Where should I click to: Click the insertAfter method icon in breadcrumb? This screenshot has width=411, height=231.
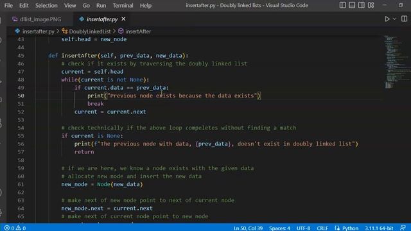coord(121,31)
